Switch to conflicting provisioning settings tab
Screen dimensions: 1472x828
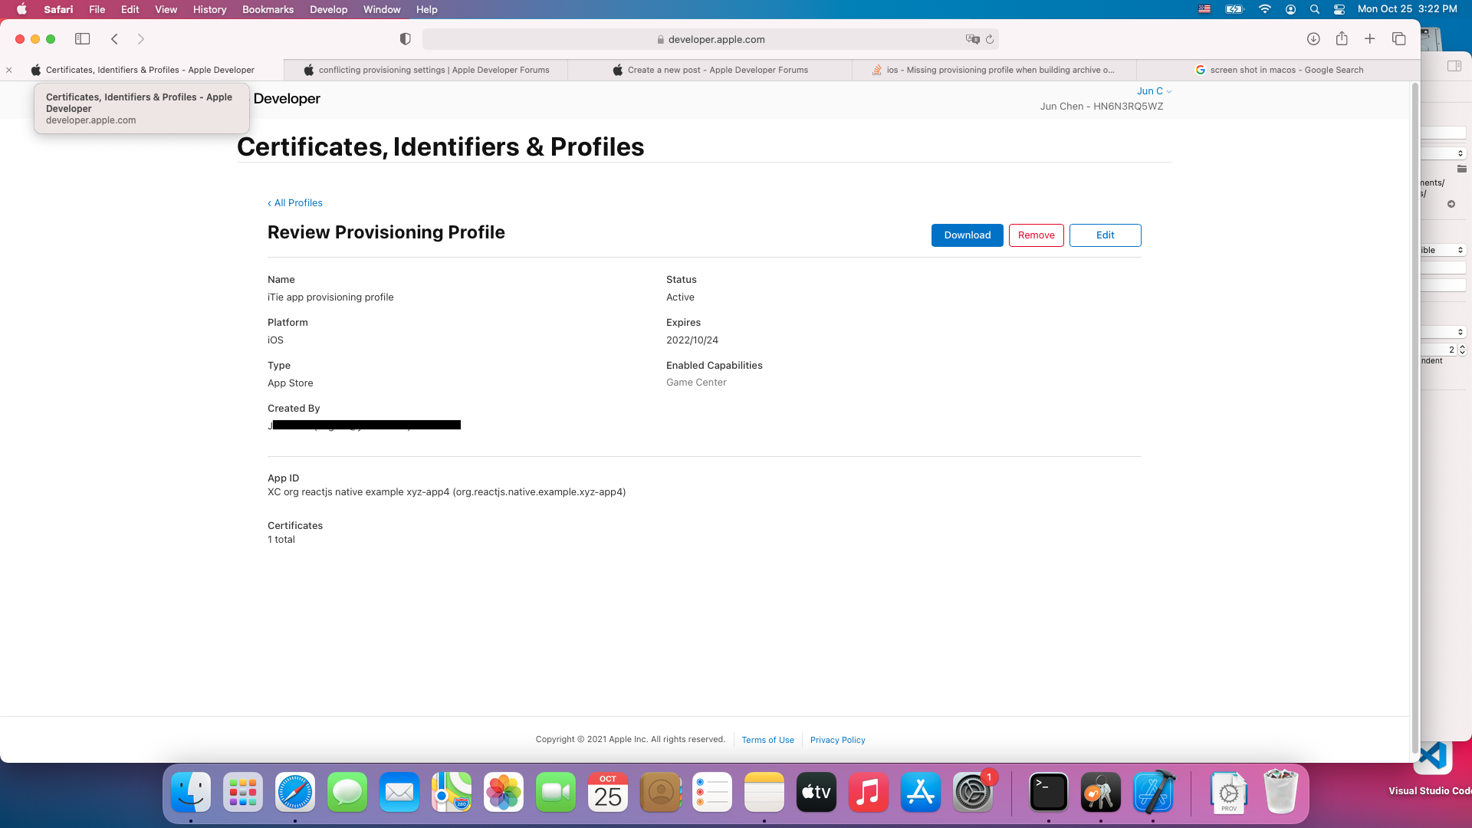point(426,70)
